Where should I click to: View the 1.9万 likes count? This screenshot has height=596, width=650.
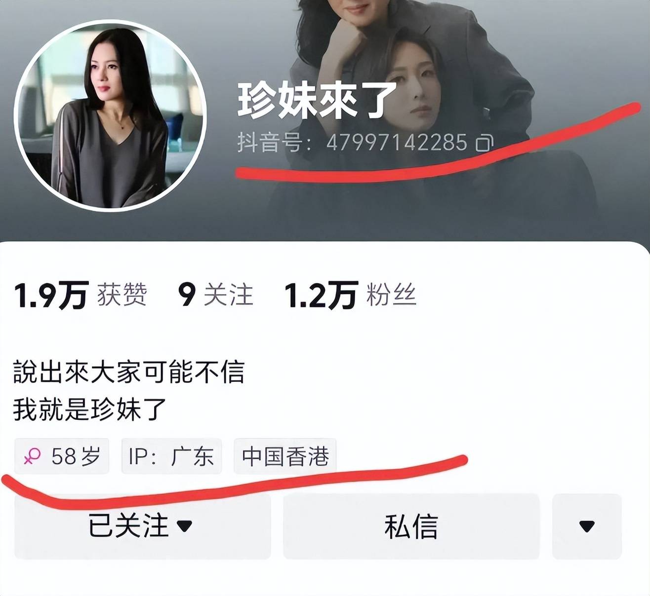click(x=51, y=296)
